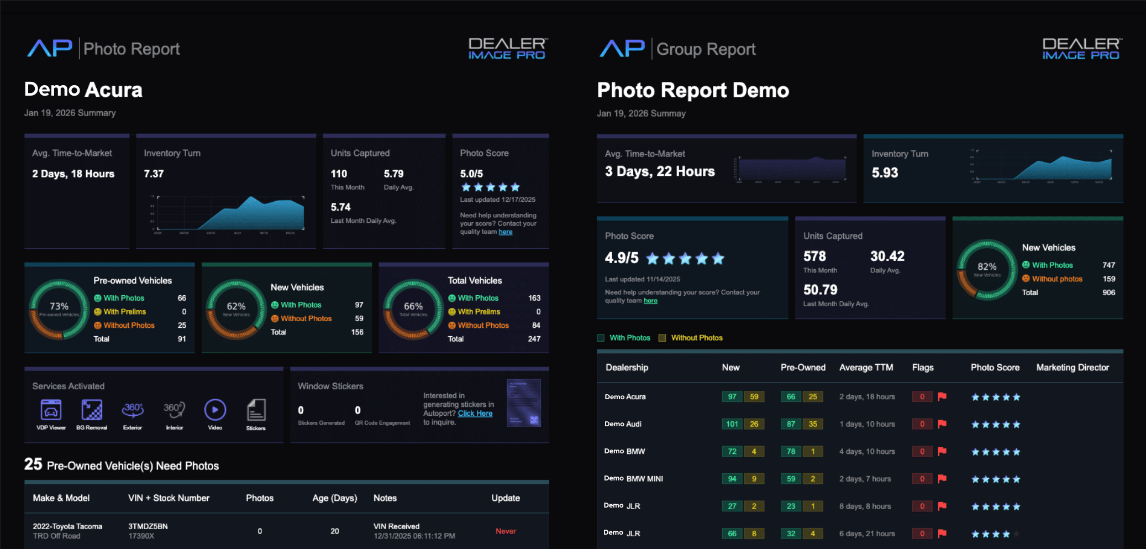Click the Stickers document icon

pyautogui.click(x=256, y=410)
